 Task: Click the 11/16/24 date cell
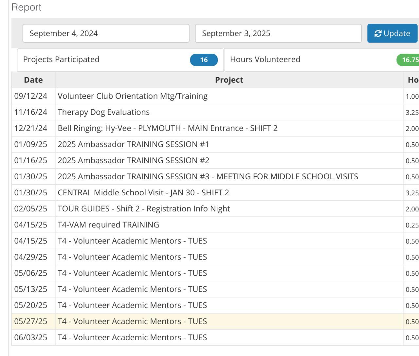tap(31, 112)
